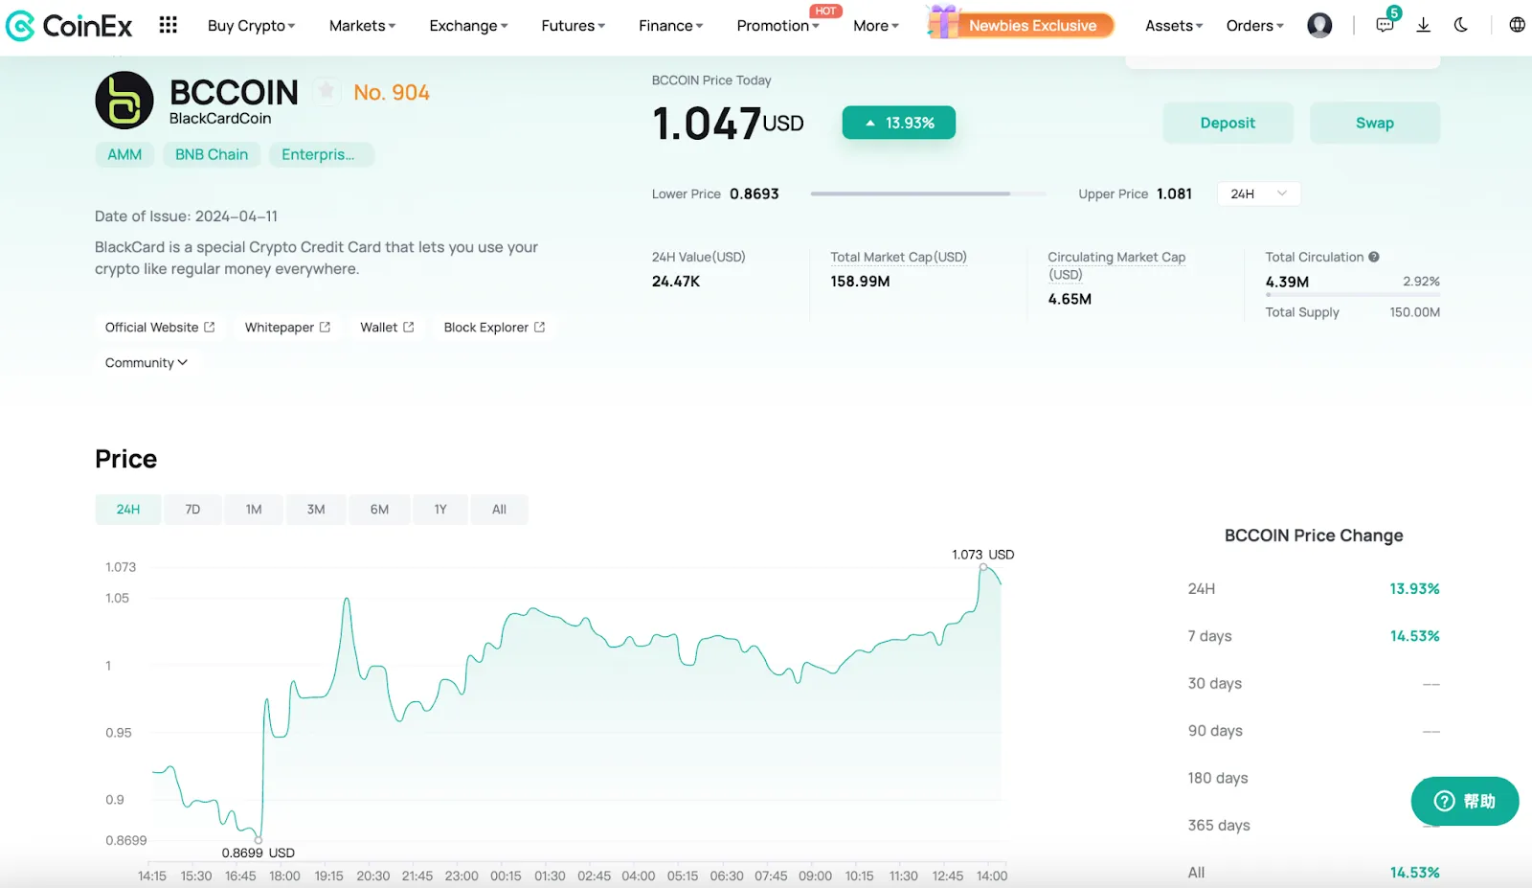Open the apps grid menu icon
This screenshot has height=888, width=1532.
[x=168, y=25]
